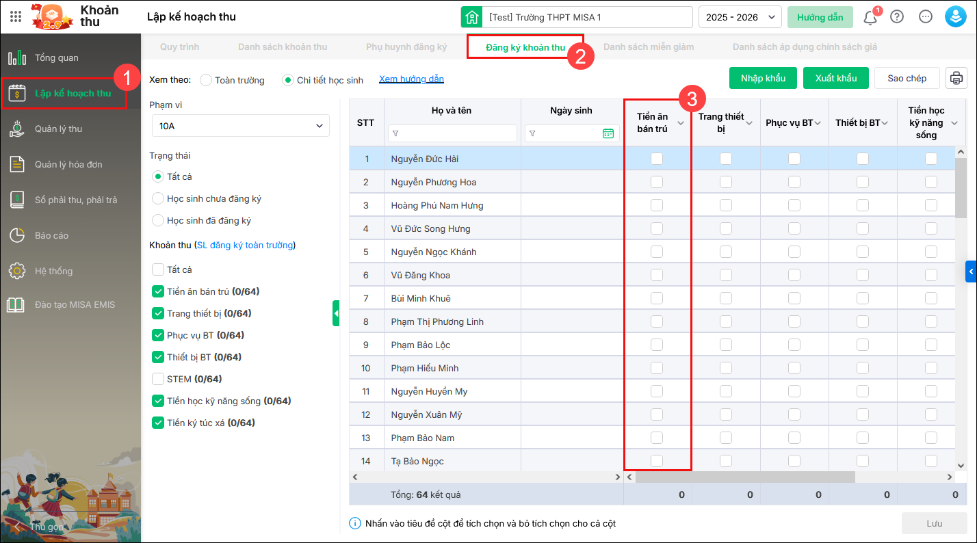Open Hệ thống settings in sidebar
Viewport: 977px width, 543px height.
53,271
